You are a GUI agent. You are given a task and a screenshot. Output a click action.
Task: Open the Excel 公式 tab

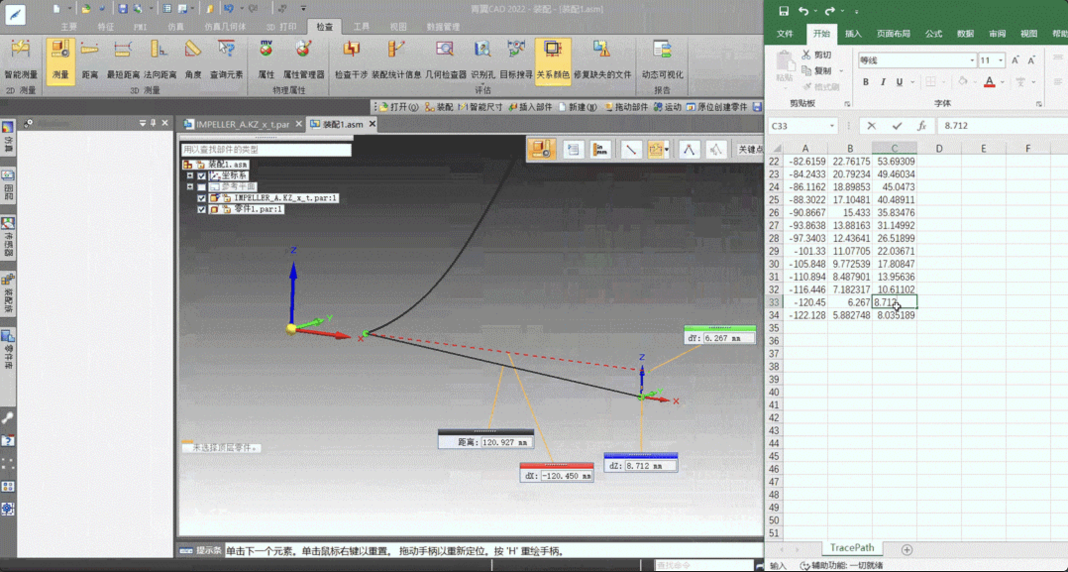[933, 34]
